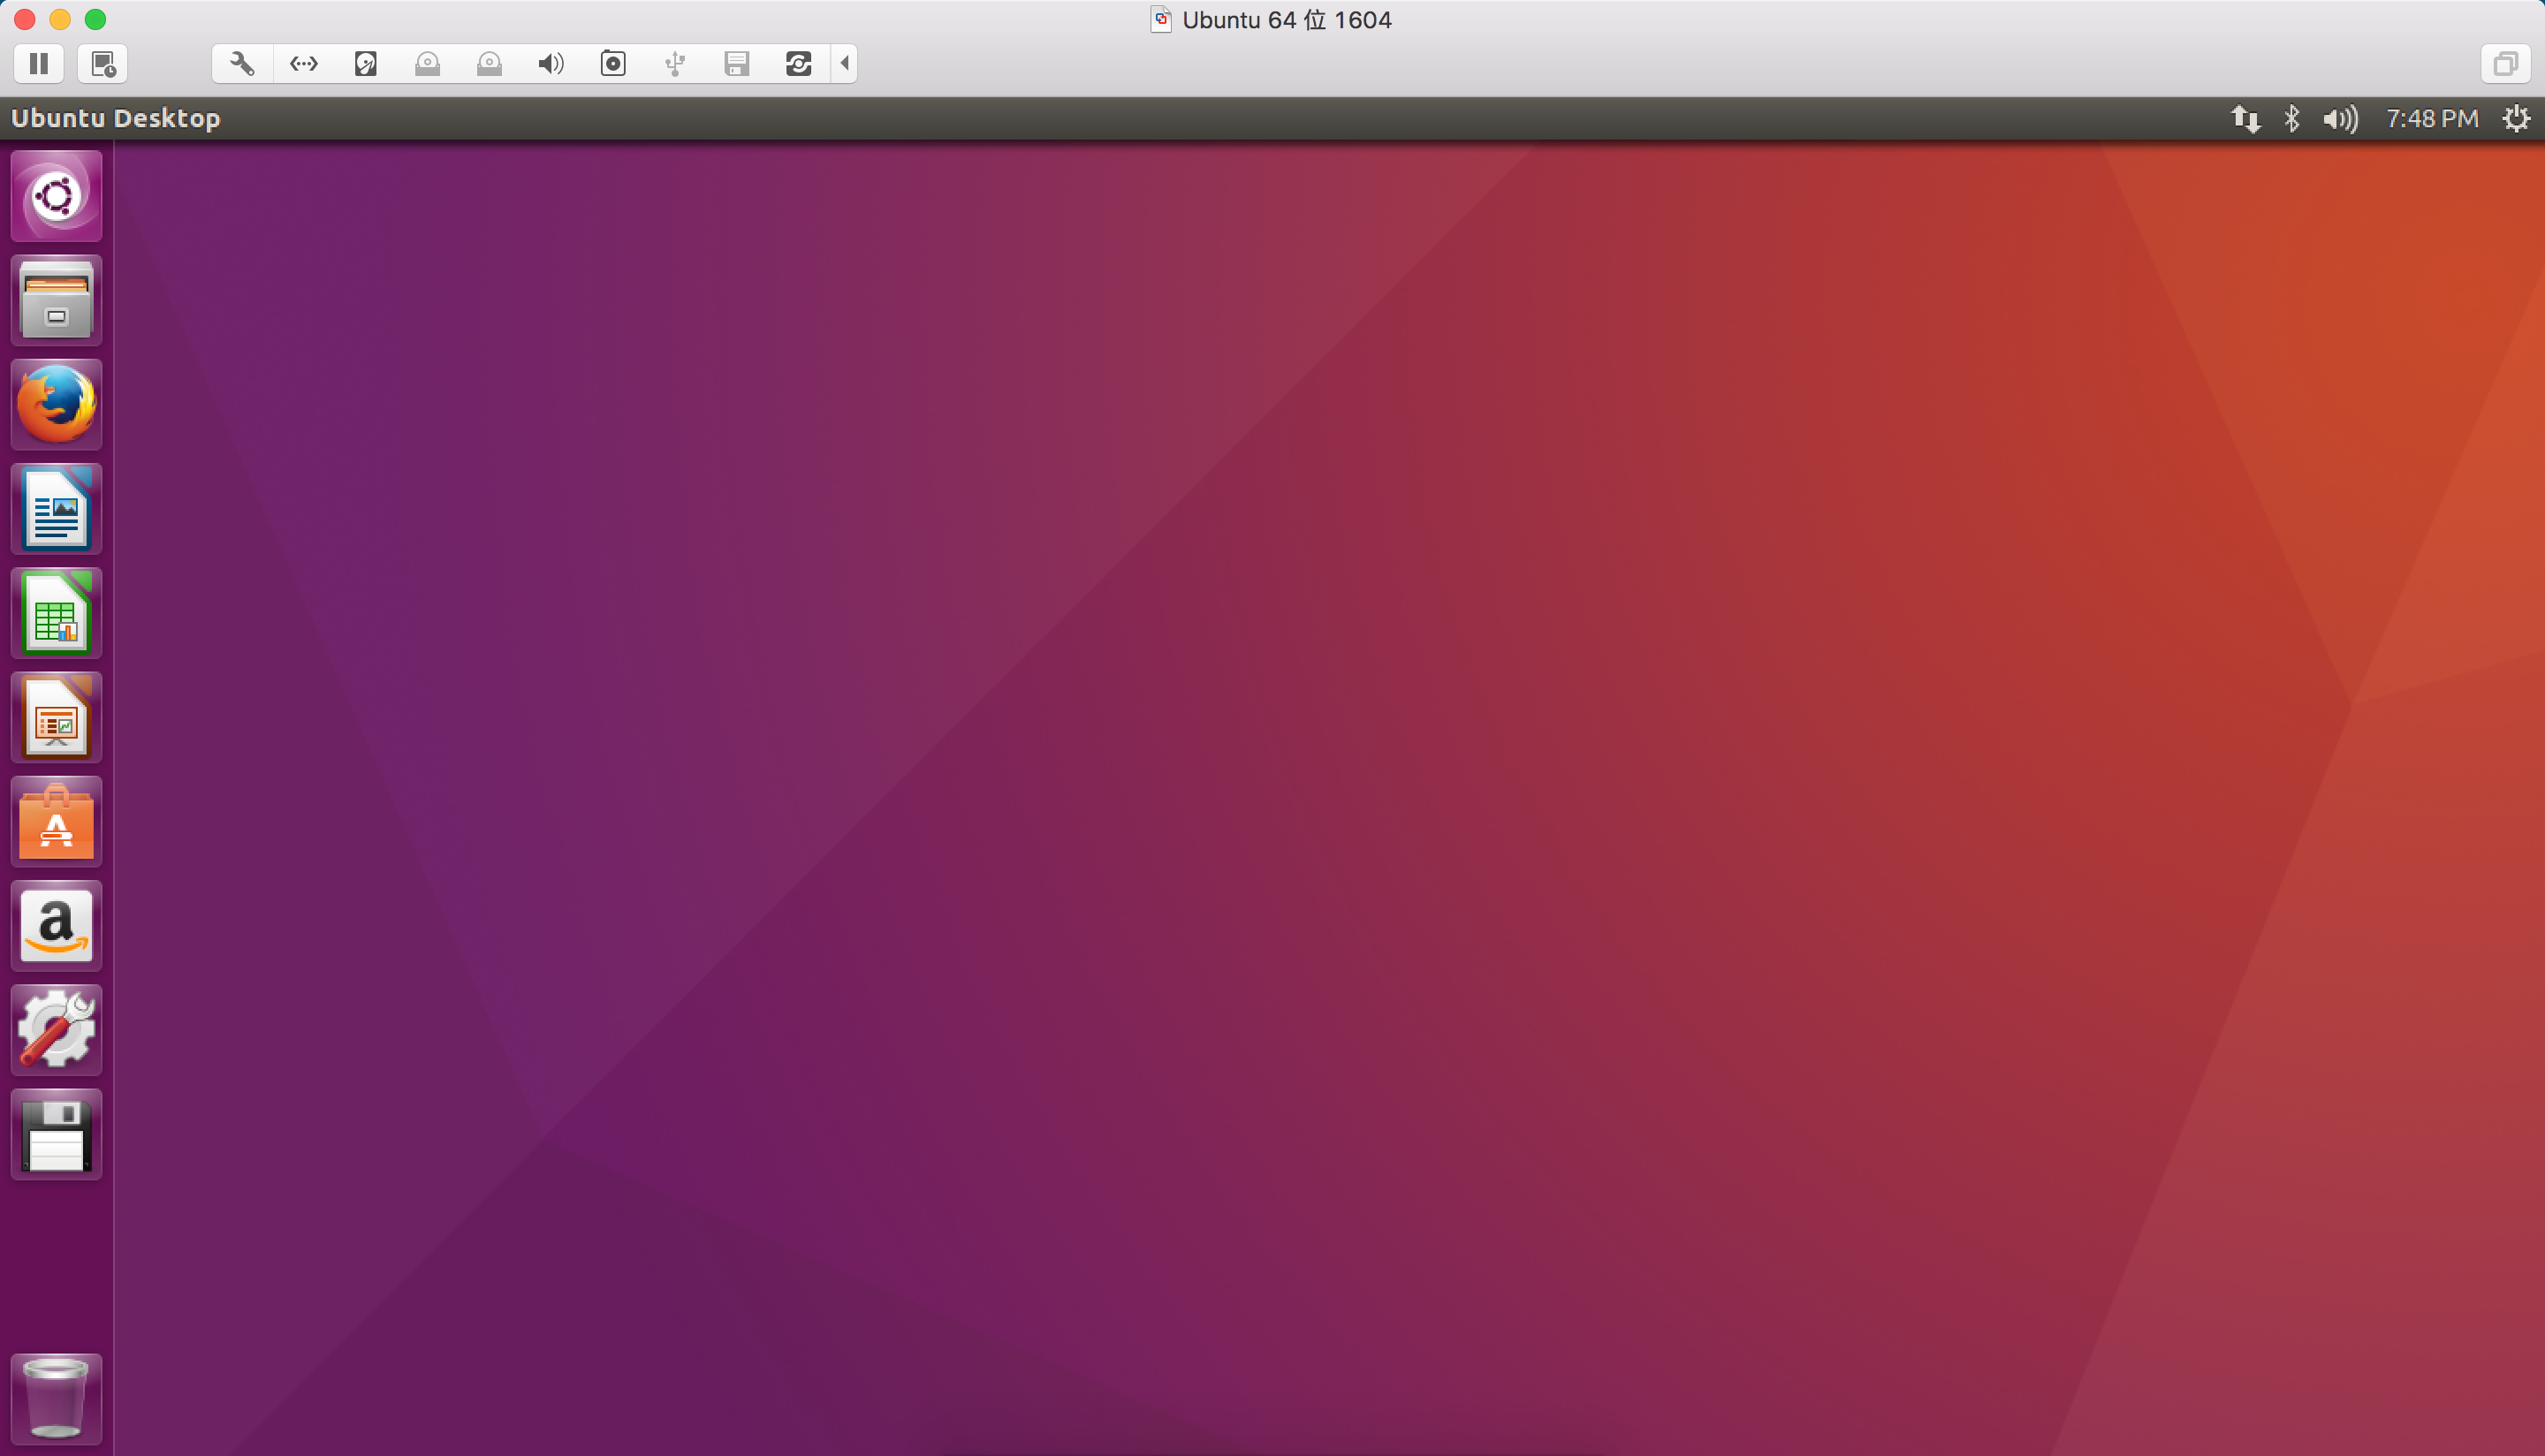Open the Files file manager
The image size is (2545, 1456).
coord(56,300)
